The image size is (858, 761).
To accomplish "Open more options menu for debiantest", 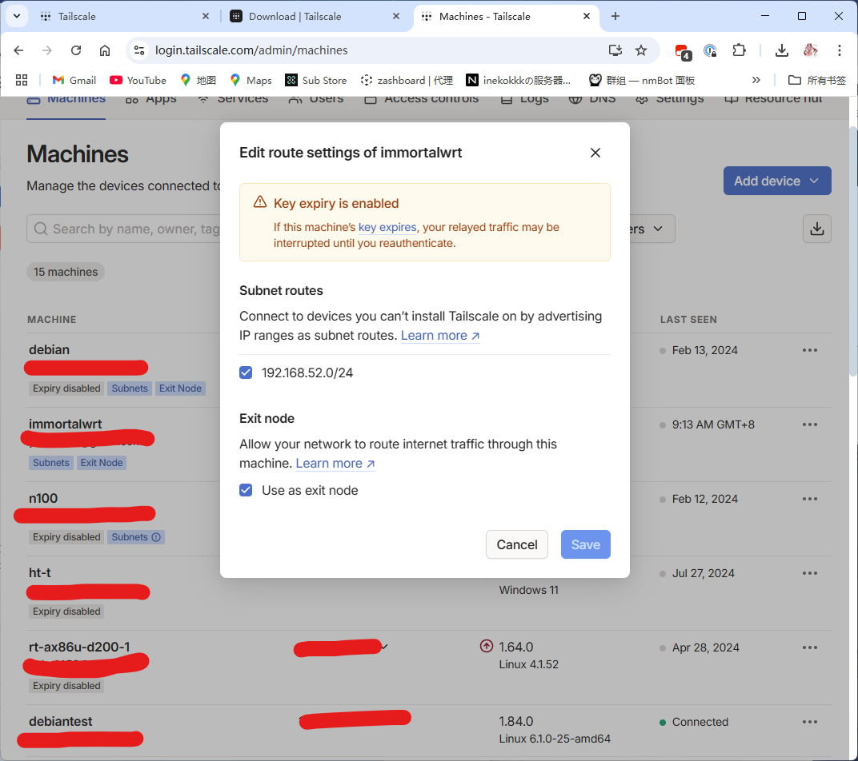I will click(x=809, y=722).
